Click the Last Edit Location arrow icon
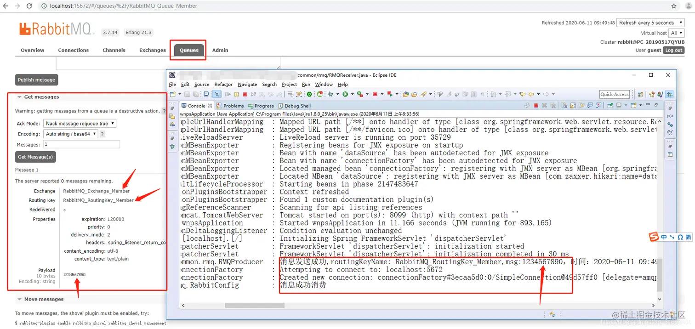Viewport: 695px width, 329px height. pyautogui.click(x=523, y=94)
